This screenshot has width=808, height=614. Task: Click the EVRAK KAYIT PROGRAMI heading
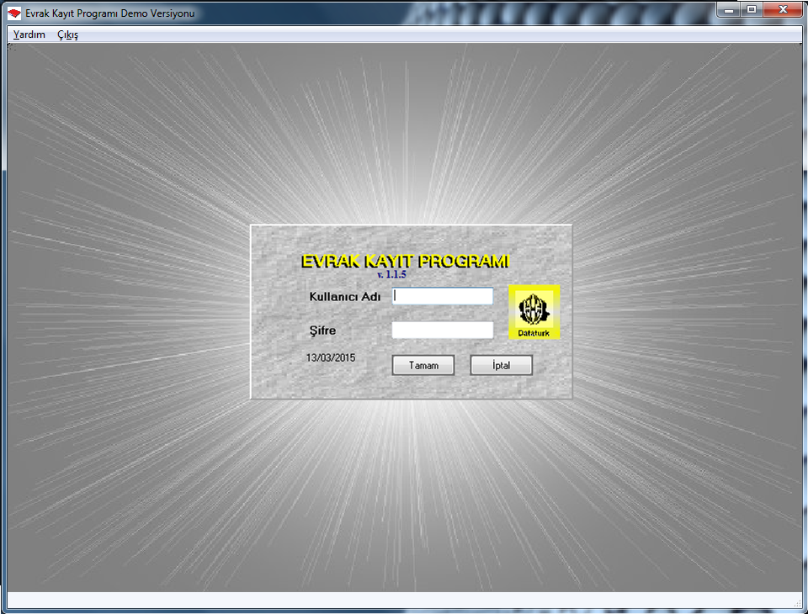point(405,261)
